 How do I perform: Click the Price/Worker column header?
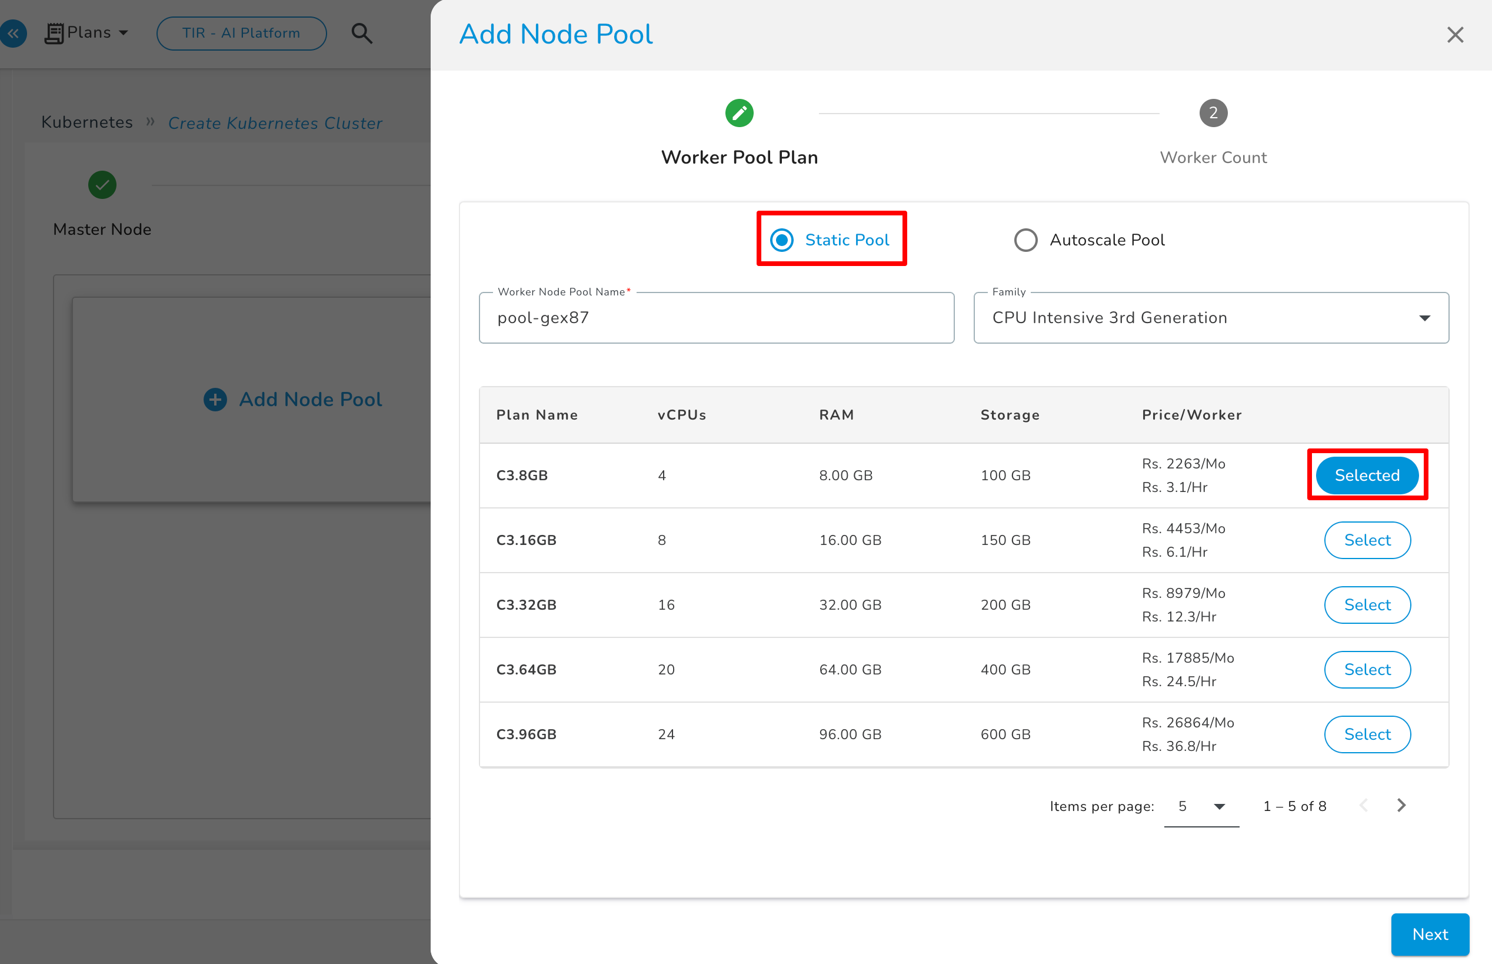tap(1192, 415)
